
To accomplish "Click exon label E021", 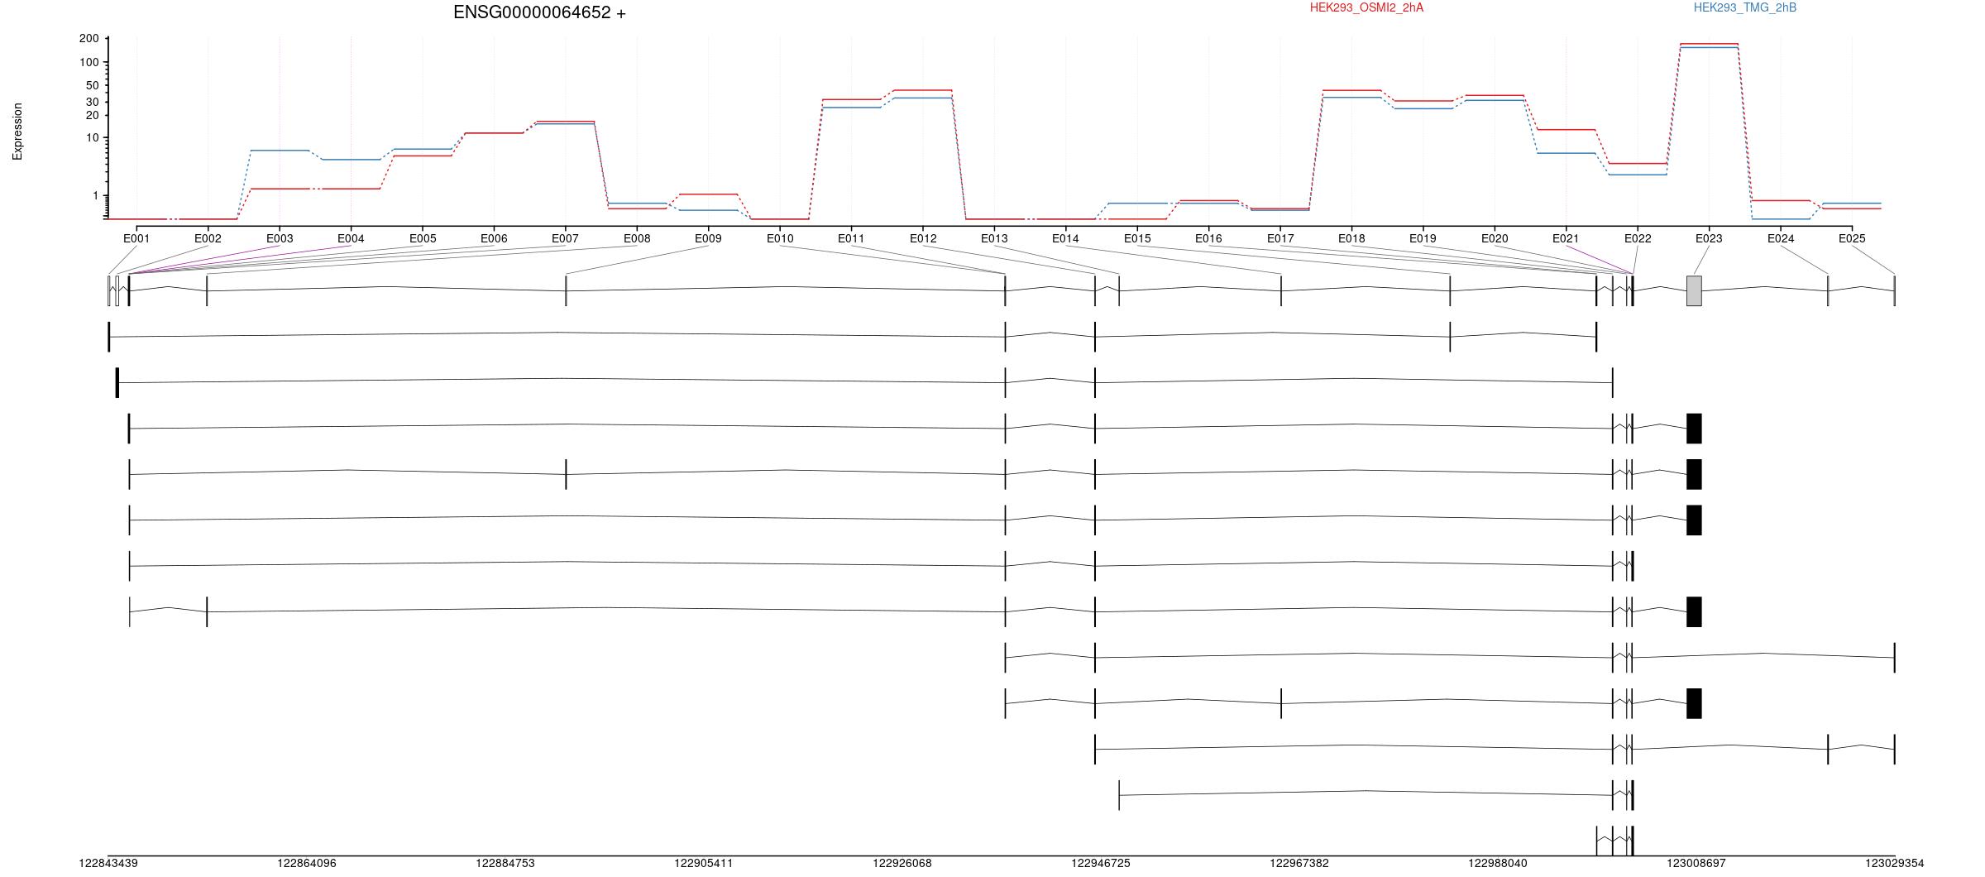I will tap(1566, 238).
